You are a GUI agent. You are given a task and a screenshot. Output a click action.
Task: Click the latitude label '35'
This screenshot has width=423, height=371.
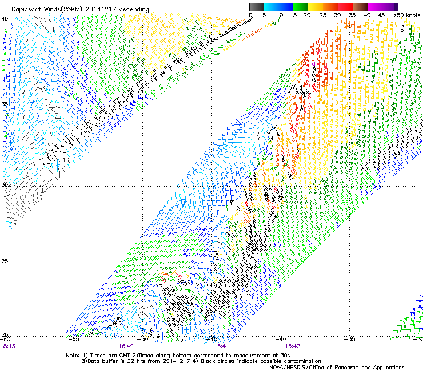5,104
